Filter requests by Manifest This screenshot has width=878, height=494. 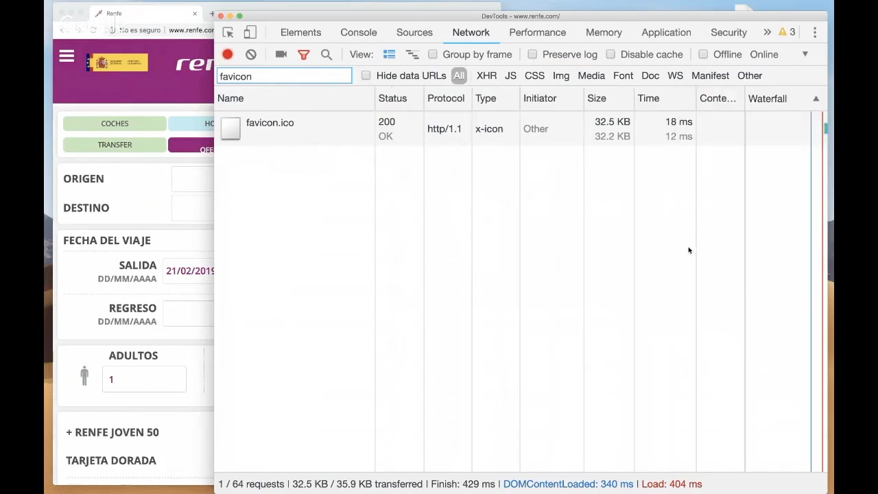click(x=710, y=75)
